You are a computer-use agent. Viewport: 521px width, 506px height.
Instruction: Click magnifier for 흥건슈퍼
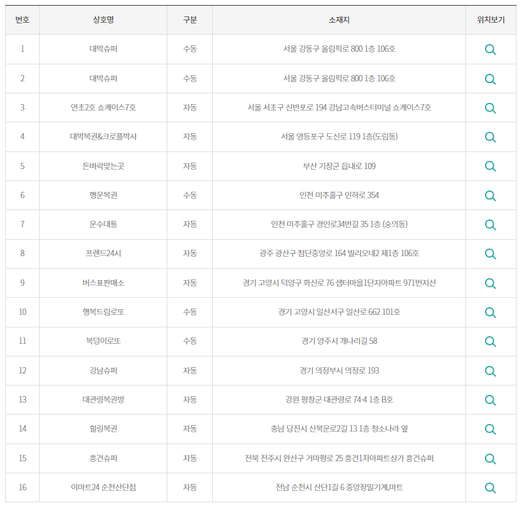pyautogui.click(x=490, y=459)
